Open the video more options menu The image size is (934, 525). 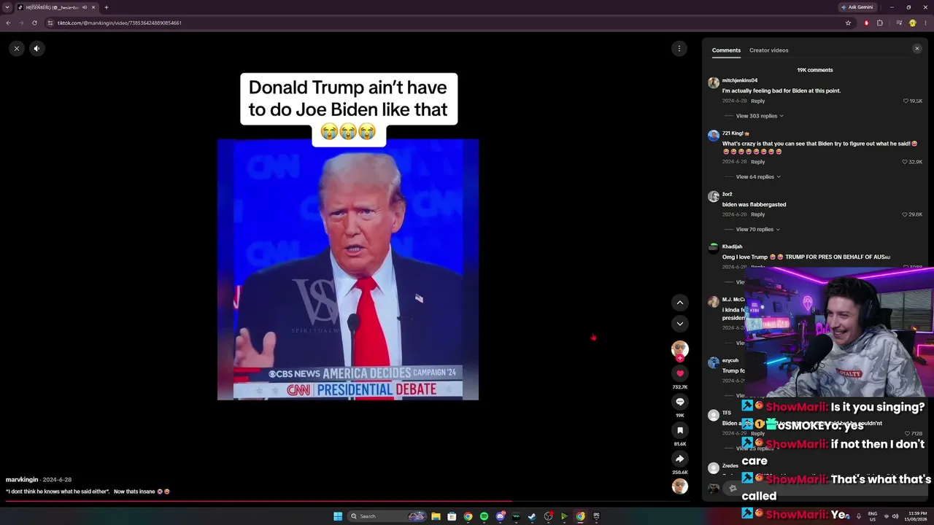679,48
